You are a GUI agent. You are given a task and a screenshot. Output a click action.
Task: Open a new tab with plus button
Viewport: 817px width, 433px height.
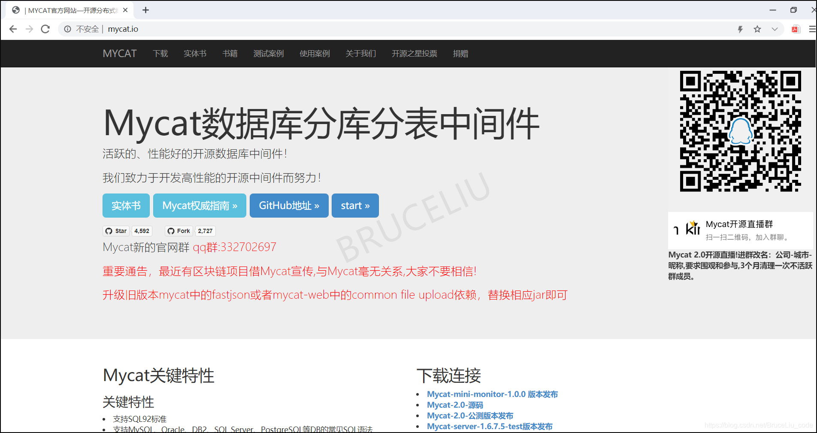146,10
